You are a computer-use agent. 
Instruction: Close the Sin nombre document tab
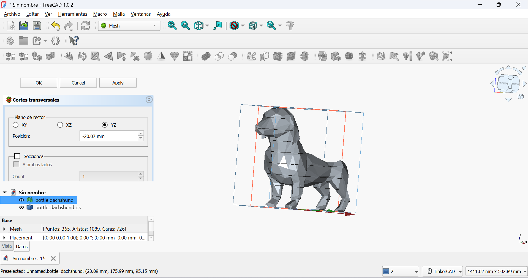click(x=53, y=258)
